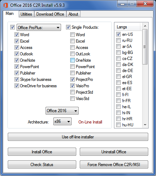Click the Install Office button
The image size is (156, 176).
pyautogui.click(x=42, y=152)
